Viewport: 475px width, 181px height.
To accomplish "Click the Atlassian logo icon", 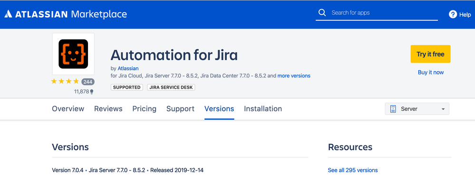I will pyautogui.click(x=8, y=14).
